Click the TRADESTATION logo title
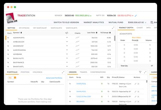This screenshot has width=161, height=110. click(x=26, y=15)
